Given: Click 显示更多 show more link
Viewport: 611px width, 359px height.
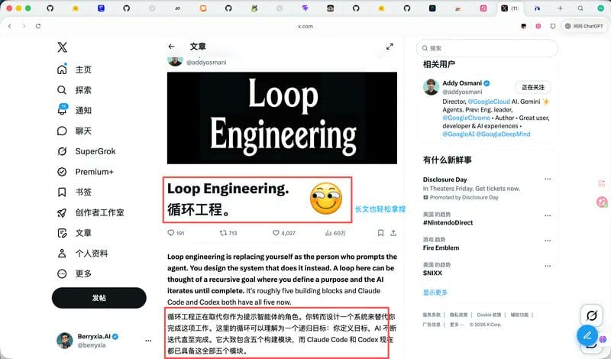Looking at the screenshot, I should click(435, 293).
